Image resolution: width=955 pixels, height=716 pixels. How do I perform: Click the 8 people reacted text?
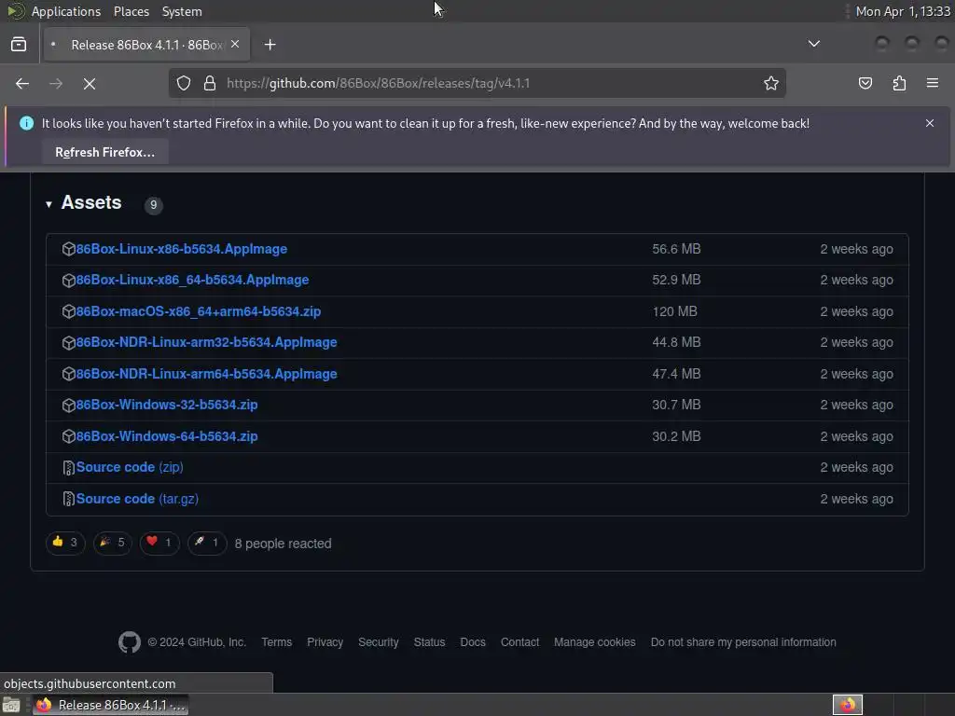[284, 544]
